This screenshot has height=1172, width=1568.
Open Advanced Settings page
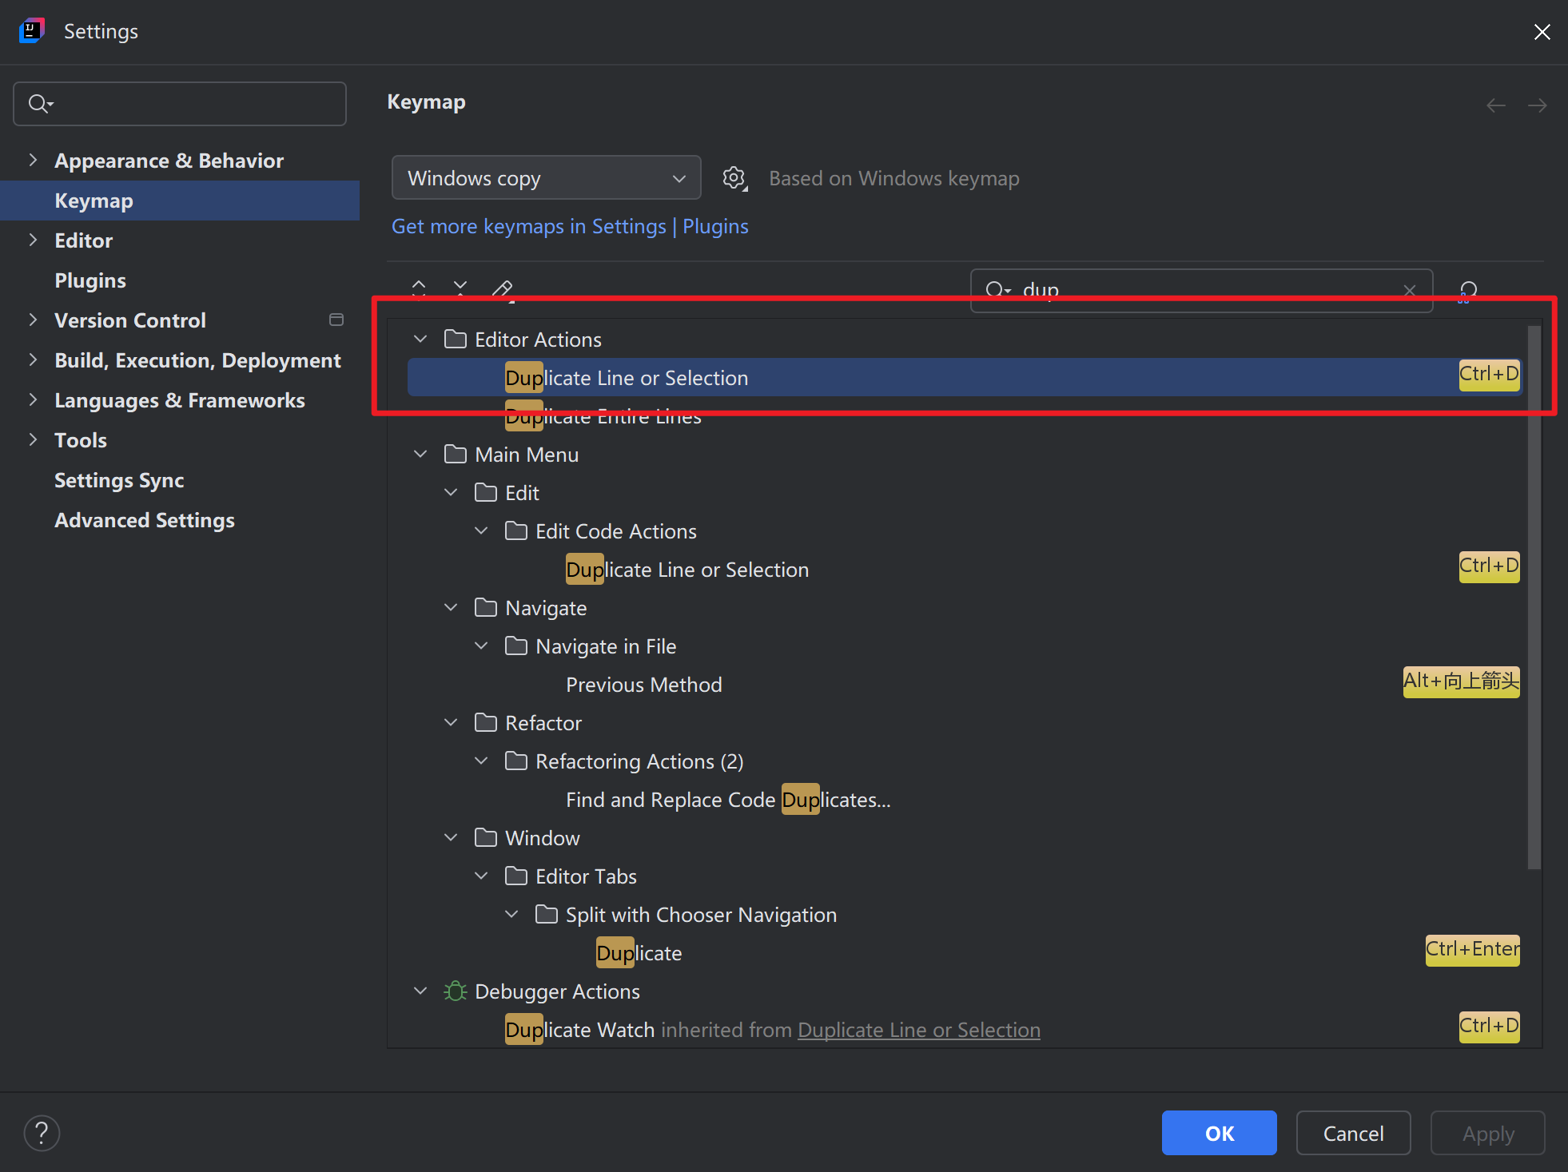pos(145,520)
